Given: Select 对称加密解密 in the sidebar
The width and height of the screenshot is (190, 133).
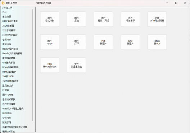Looking at the screenshot, I should tap(9, 31).
